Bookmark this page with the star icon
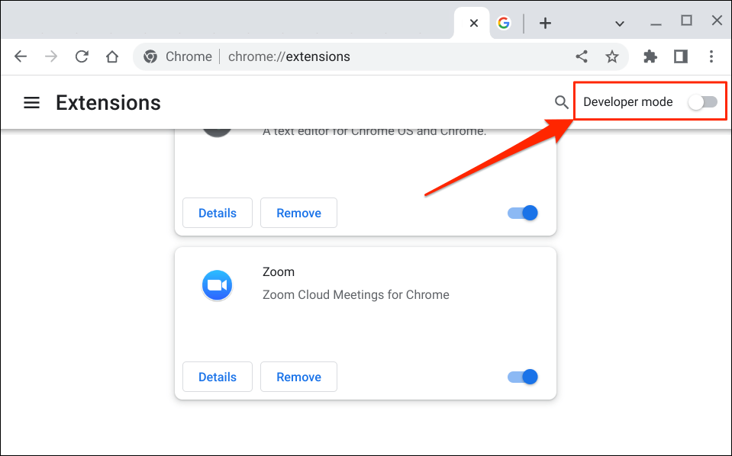This screenshot has height=456, width=732. coord(611,56)
